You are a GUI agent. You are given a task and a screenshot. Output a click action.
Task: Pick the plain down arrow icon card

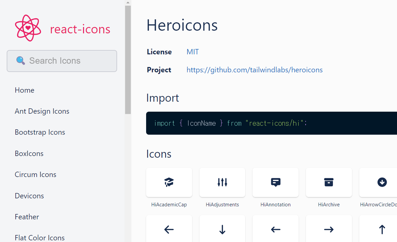222,229
